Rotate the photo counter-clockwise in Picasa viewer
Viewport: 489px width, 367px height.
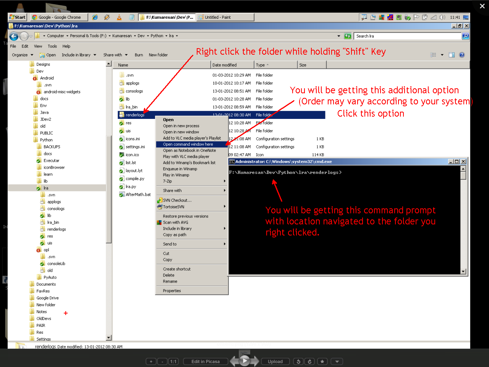pos(298,361)
